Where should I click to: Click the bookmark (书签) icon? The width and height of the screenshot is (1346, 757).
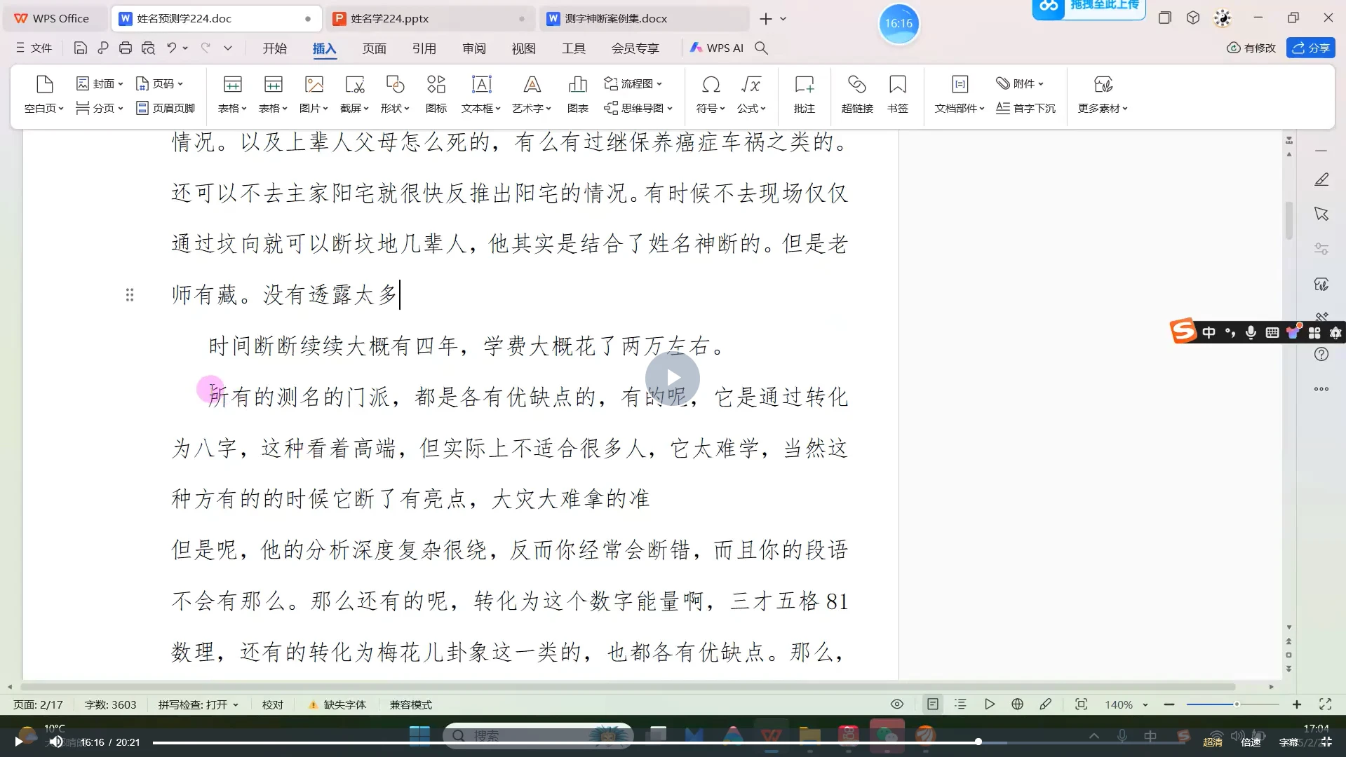897,94
